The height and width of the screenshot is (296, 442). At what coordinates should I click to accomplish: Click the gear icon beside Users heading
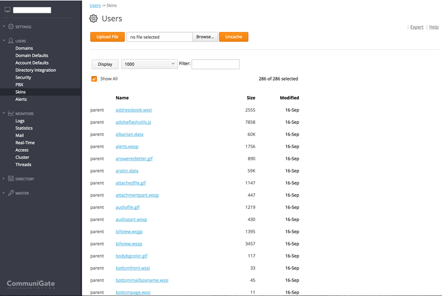pyautogui.click(x=93, y=19)
